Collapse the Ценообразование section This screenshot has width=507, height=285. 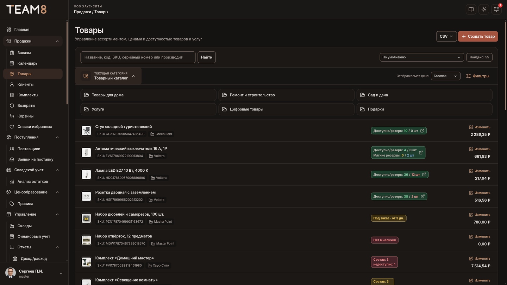click(57, 192)
